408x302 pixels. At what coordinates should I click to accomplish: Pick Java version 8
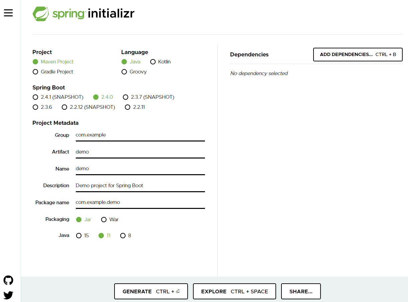126,236
